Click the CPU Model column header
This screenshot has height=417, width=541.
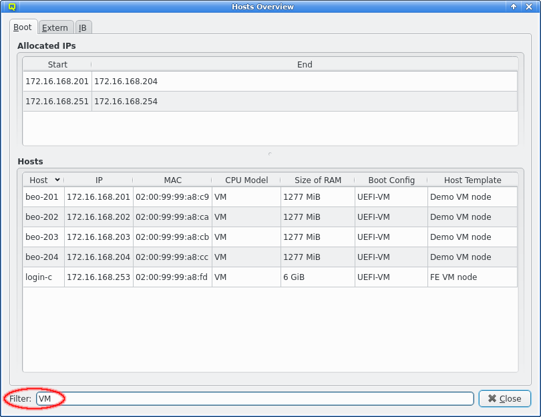click(x=246, y=180)
